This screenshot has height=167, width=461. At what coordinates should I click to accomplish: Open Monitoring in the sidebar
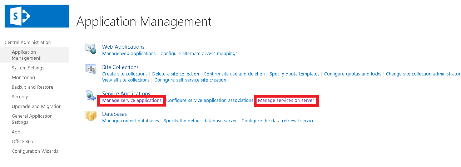click(x=23, y=78)
